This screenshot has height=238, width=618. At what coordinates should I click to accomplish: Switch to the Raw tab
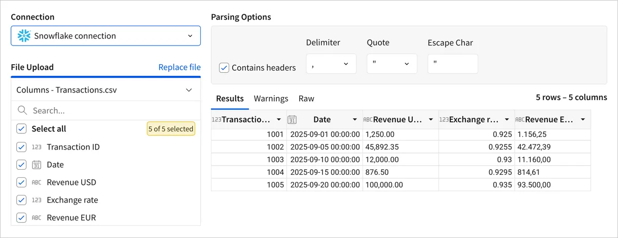tap(306, 99)
